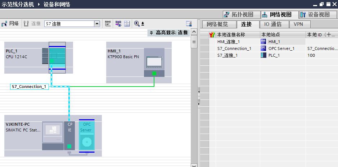Image resolution: width=338 pixels, height=167 pixels.
Task: Click the 网络 (Network) toolbar button
Action: pyautogui.click(x=10, y=24)
